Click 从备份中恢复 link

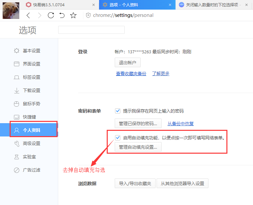(181, 124)
